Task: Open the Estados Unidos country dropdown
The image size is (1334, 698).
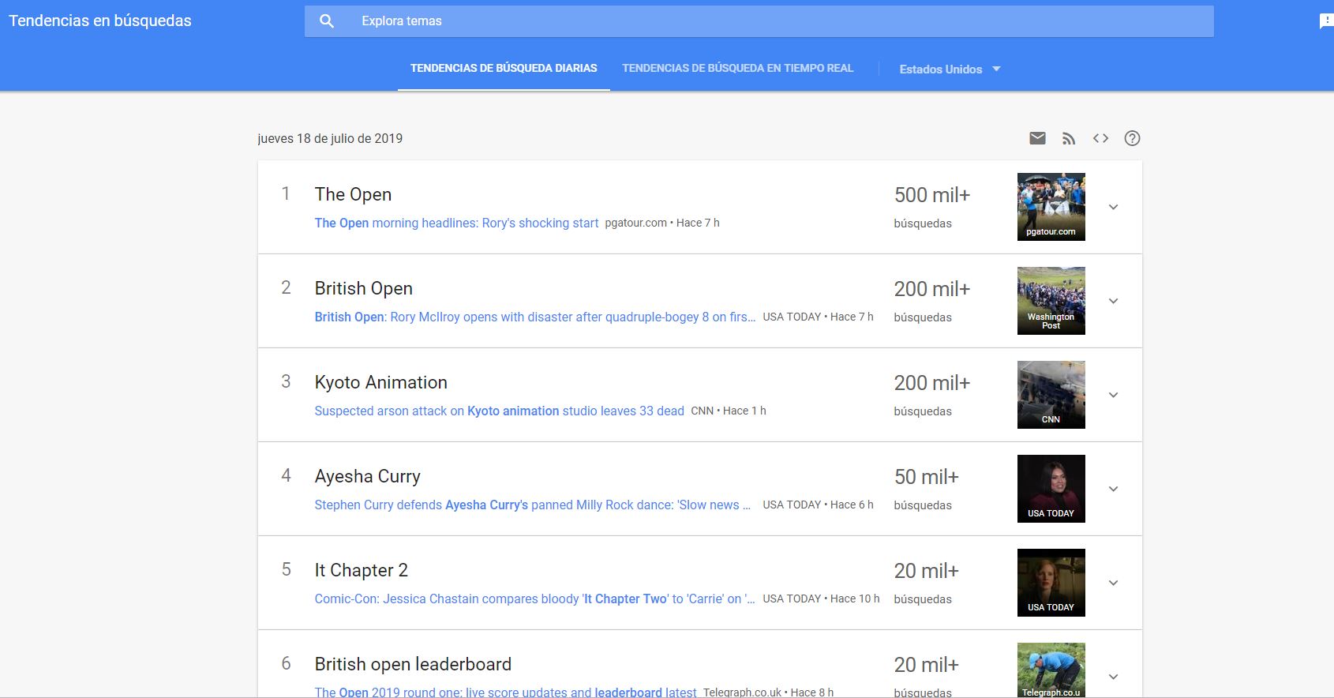Action: (x=950, y=69)
